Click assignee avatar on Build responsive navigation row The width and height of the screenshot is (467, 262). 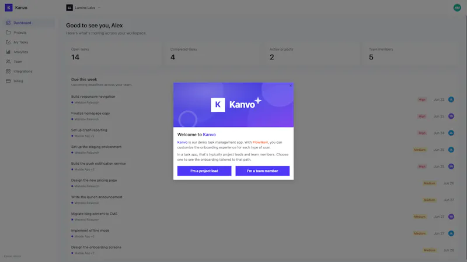tap(451, 100)
